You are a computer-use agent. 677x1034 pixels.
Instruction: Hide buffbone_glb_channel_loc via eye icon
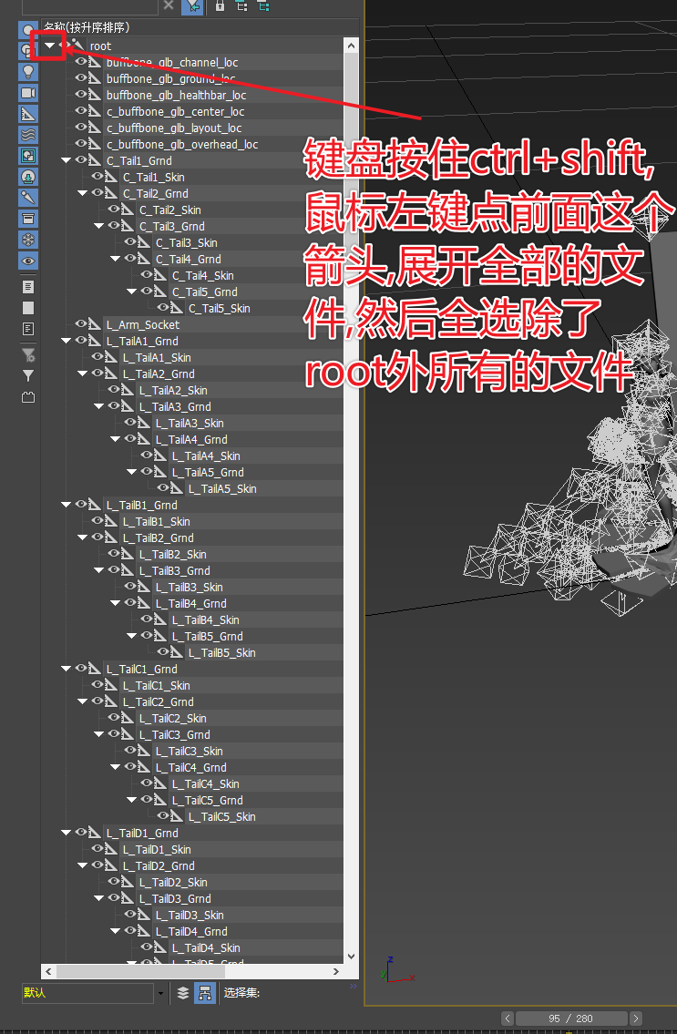[x=80, y=61]
